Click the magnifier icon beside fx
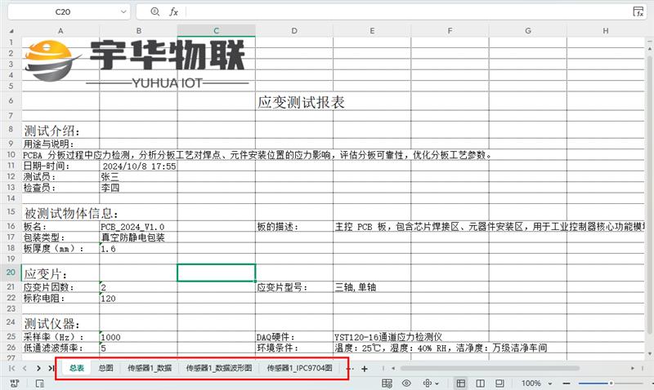 tap(155, 12)
